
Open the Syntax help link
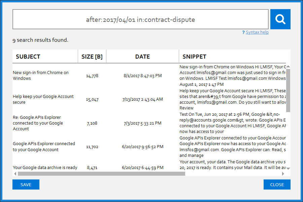257,32
